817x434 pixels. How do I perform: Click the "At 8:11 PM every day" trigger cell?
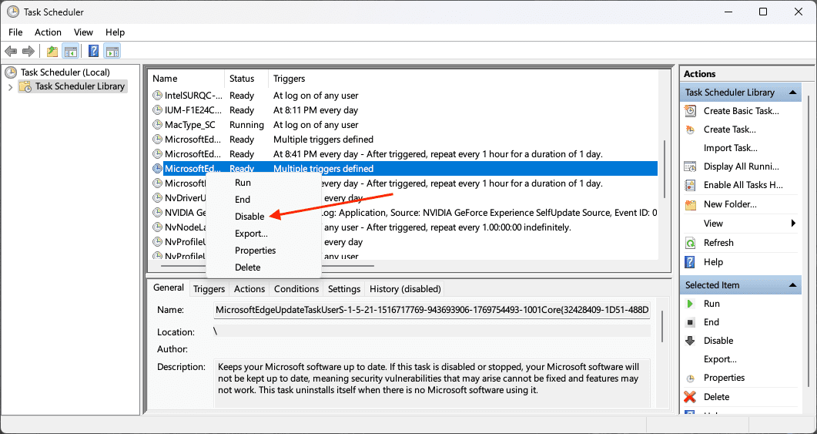(x=316, y=110)
